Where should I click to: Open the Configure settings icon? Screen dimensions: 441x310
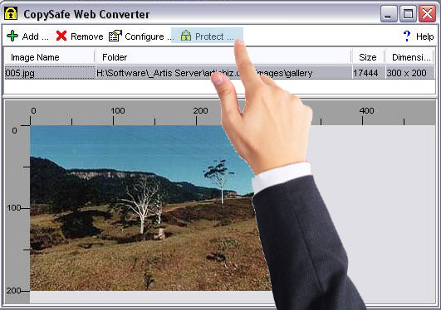(115, 36)
